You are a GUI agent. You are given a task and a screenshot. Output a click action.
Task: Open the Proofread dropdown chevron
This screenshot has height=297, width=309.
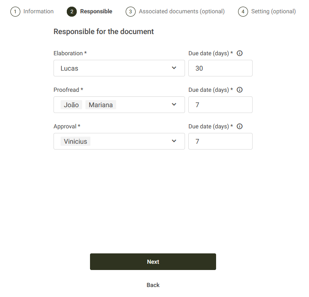[174, 104]
